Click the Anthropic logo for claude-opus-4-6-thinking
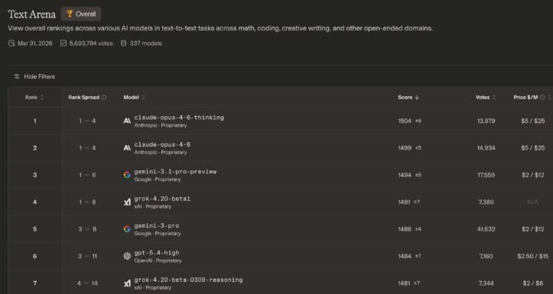The width and height of the screenshot is (553, 294). point(127,121)
